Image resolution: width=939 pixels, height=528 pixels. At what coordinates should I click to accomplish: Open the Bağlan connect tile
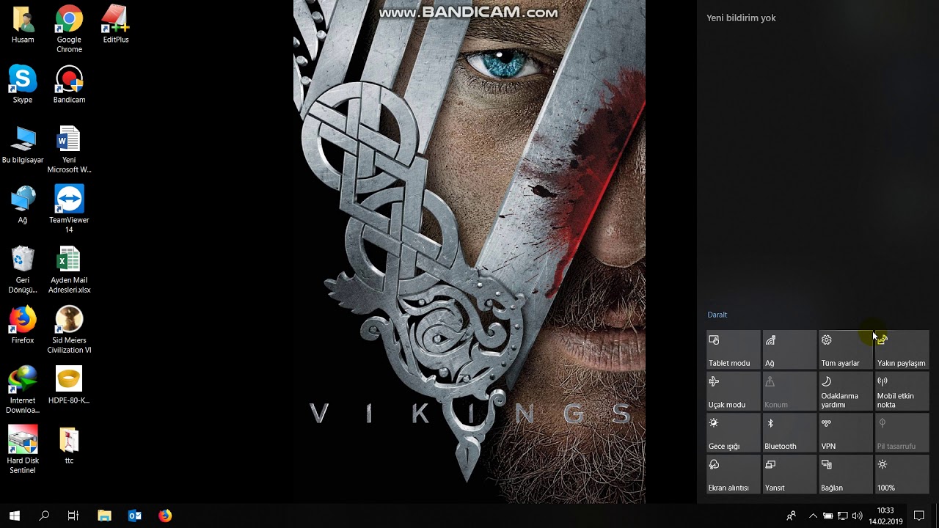pyautogui.click(x=845, y=474)
